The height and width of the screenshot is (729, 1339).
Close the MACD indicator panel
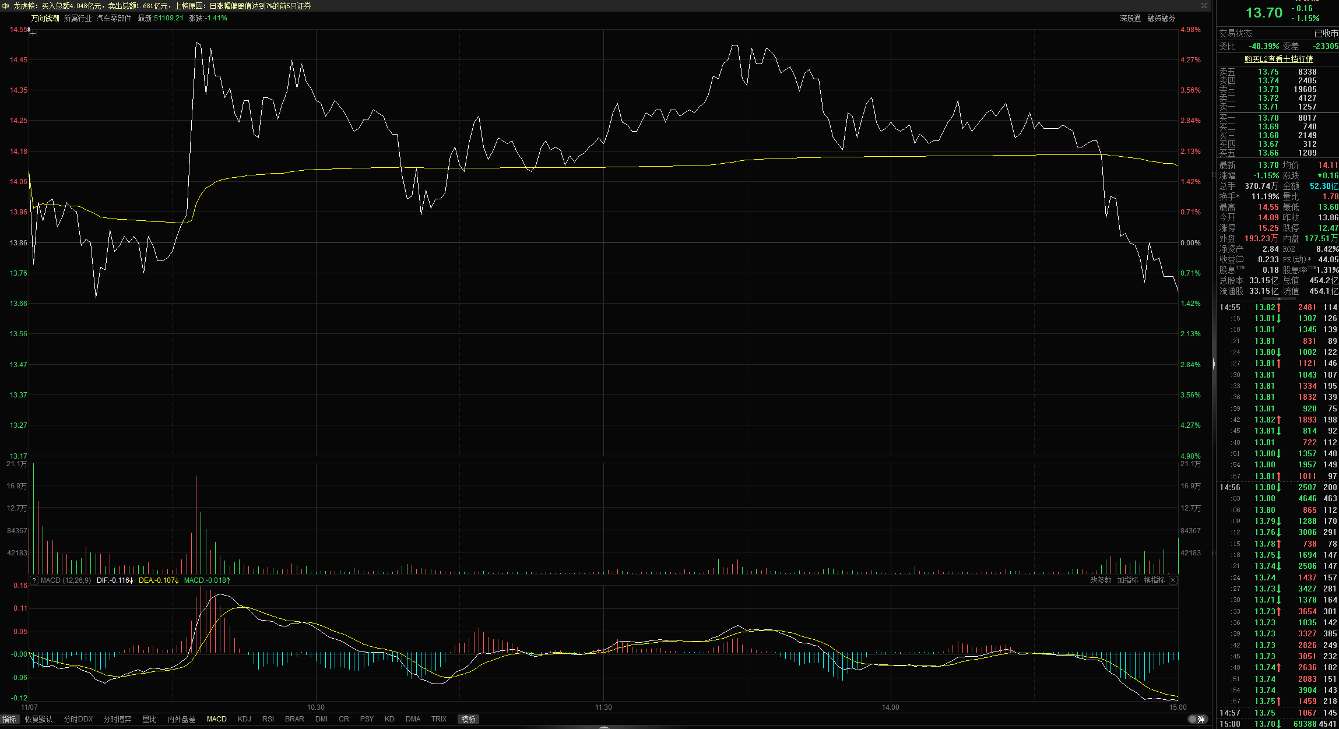tap(1173, 580)
